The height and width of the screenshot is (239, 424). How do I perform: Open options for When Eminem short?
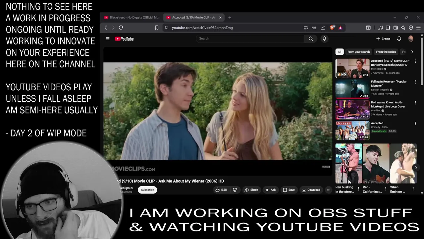[x=413, y=189]
